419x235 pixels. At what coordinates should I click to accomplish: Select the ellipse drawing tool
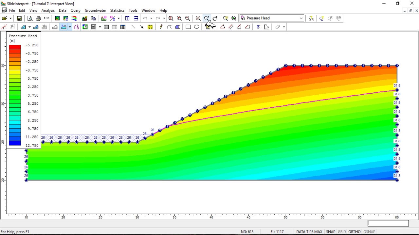coord(196,27)
